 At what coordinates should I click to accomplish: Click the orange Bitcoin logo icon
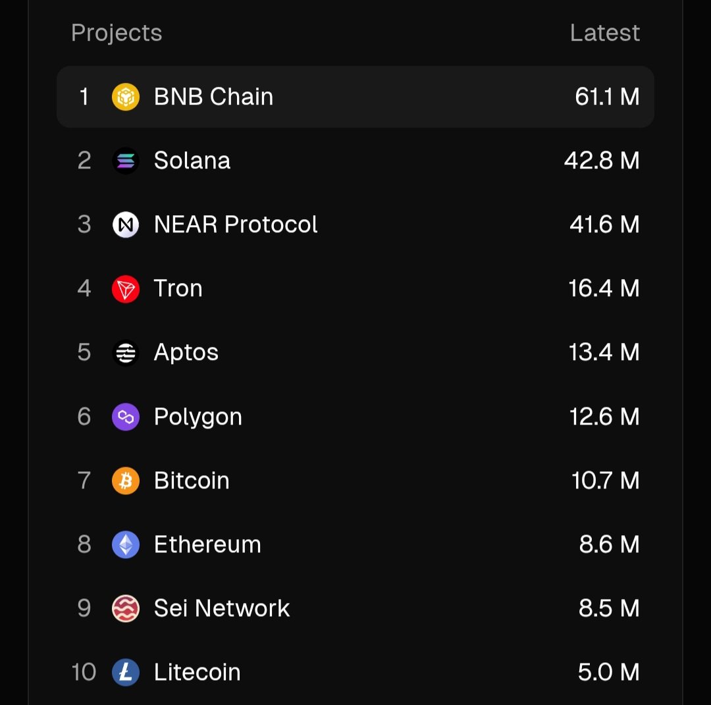[125, 481]
